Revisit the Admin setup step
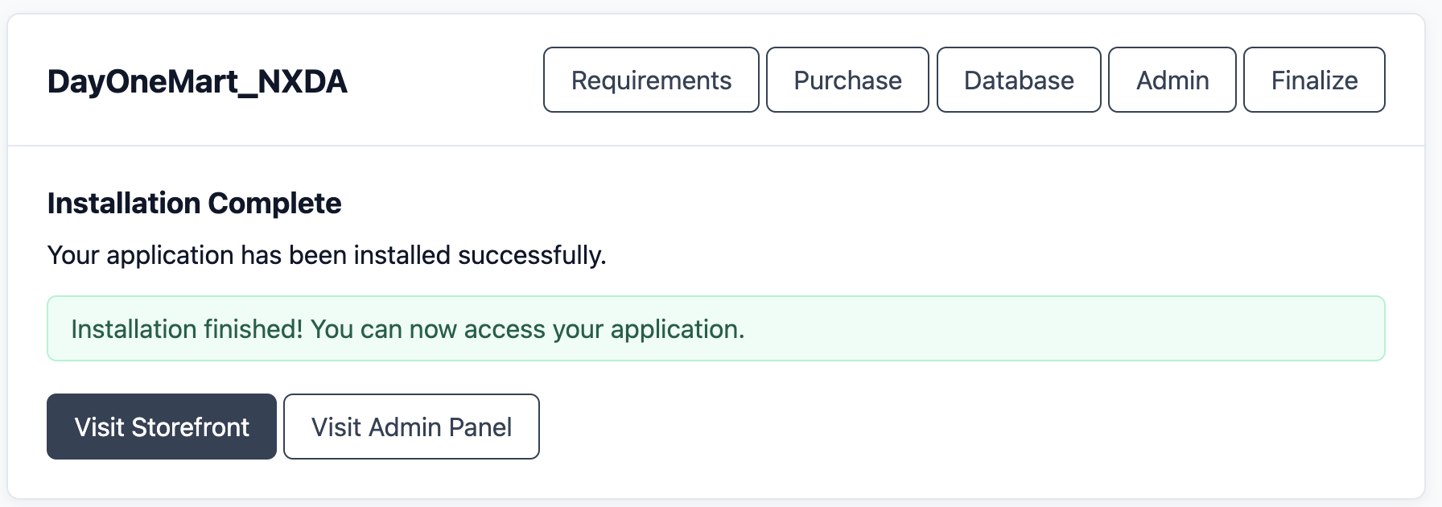 tap(1172, 80)
